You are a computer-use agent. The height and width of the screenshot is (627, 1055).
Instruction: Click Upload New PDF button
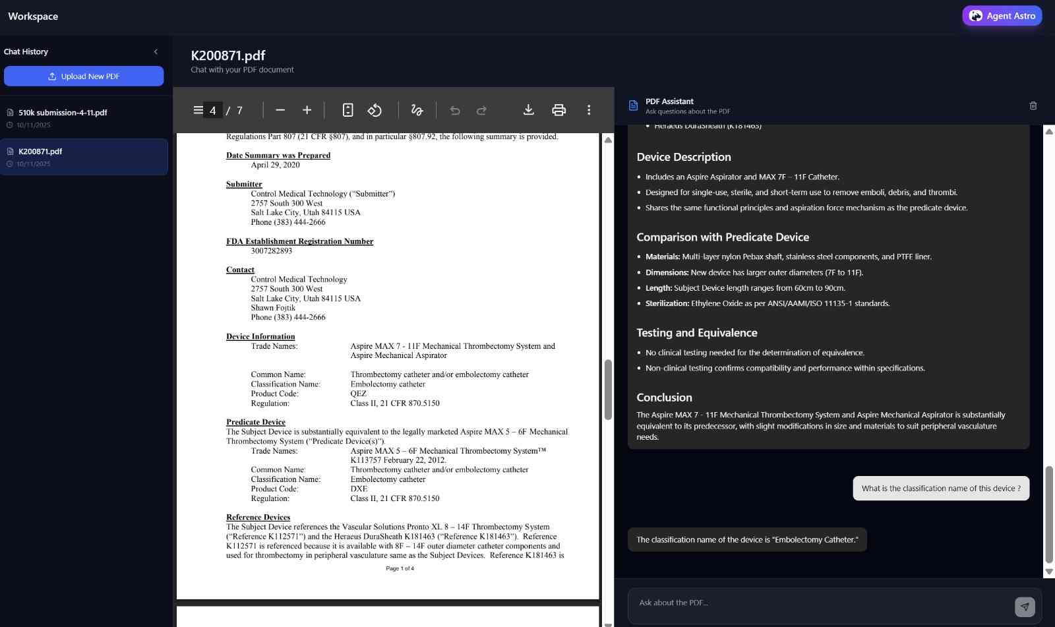click(84, 76)
